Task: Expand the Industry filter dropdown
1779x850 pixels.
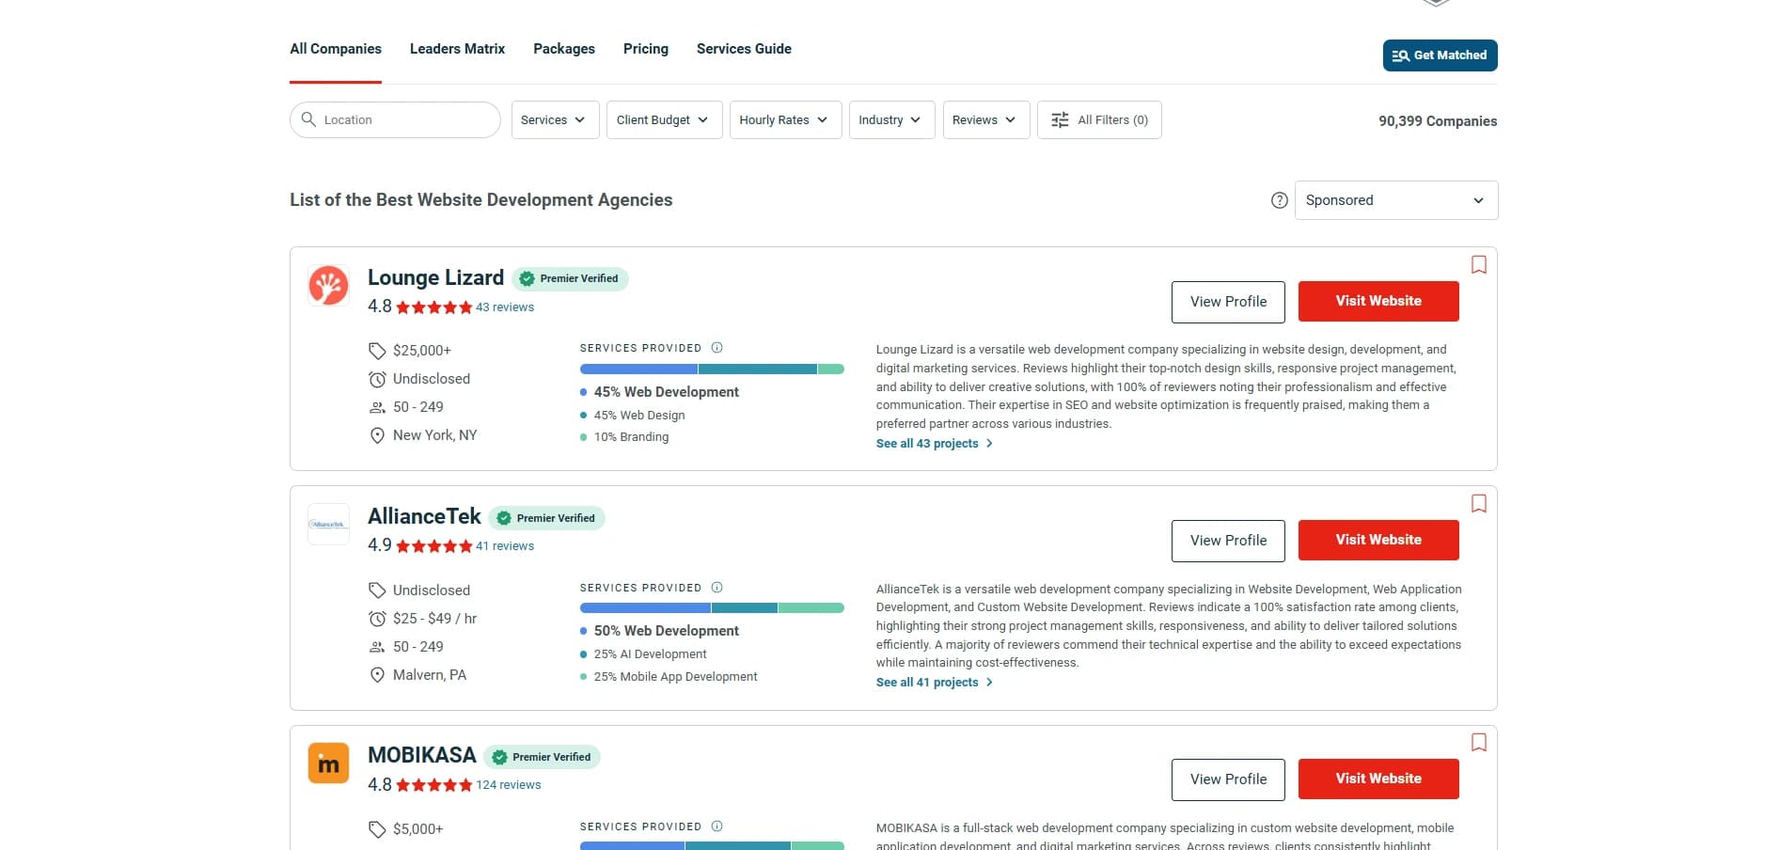Action: (891, 120)
